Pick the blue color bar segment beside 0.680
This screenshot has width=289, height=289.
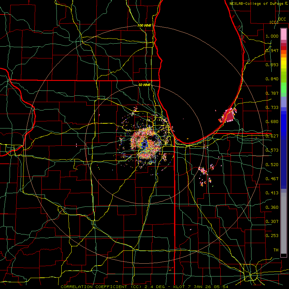pyautogui.click(x=284, y=125)
